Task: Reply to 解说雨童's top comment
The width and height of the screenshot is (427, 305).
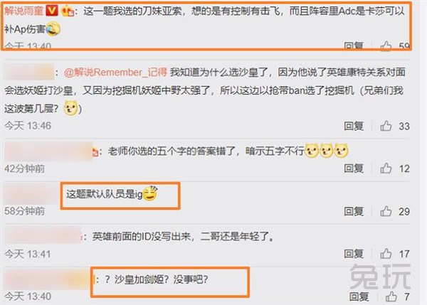Action: click(x=354, y=46)
